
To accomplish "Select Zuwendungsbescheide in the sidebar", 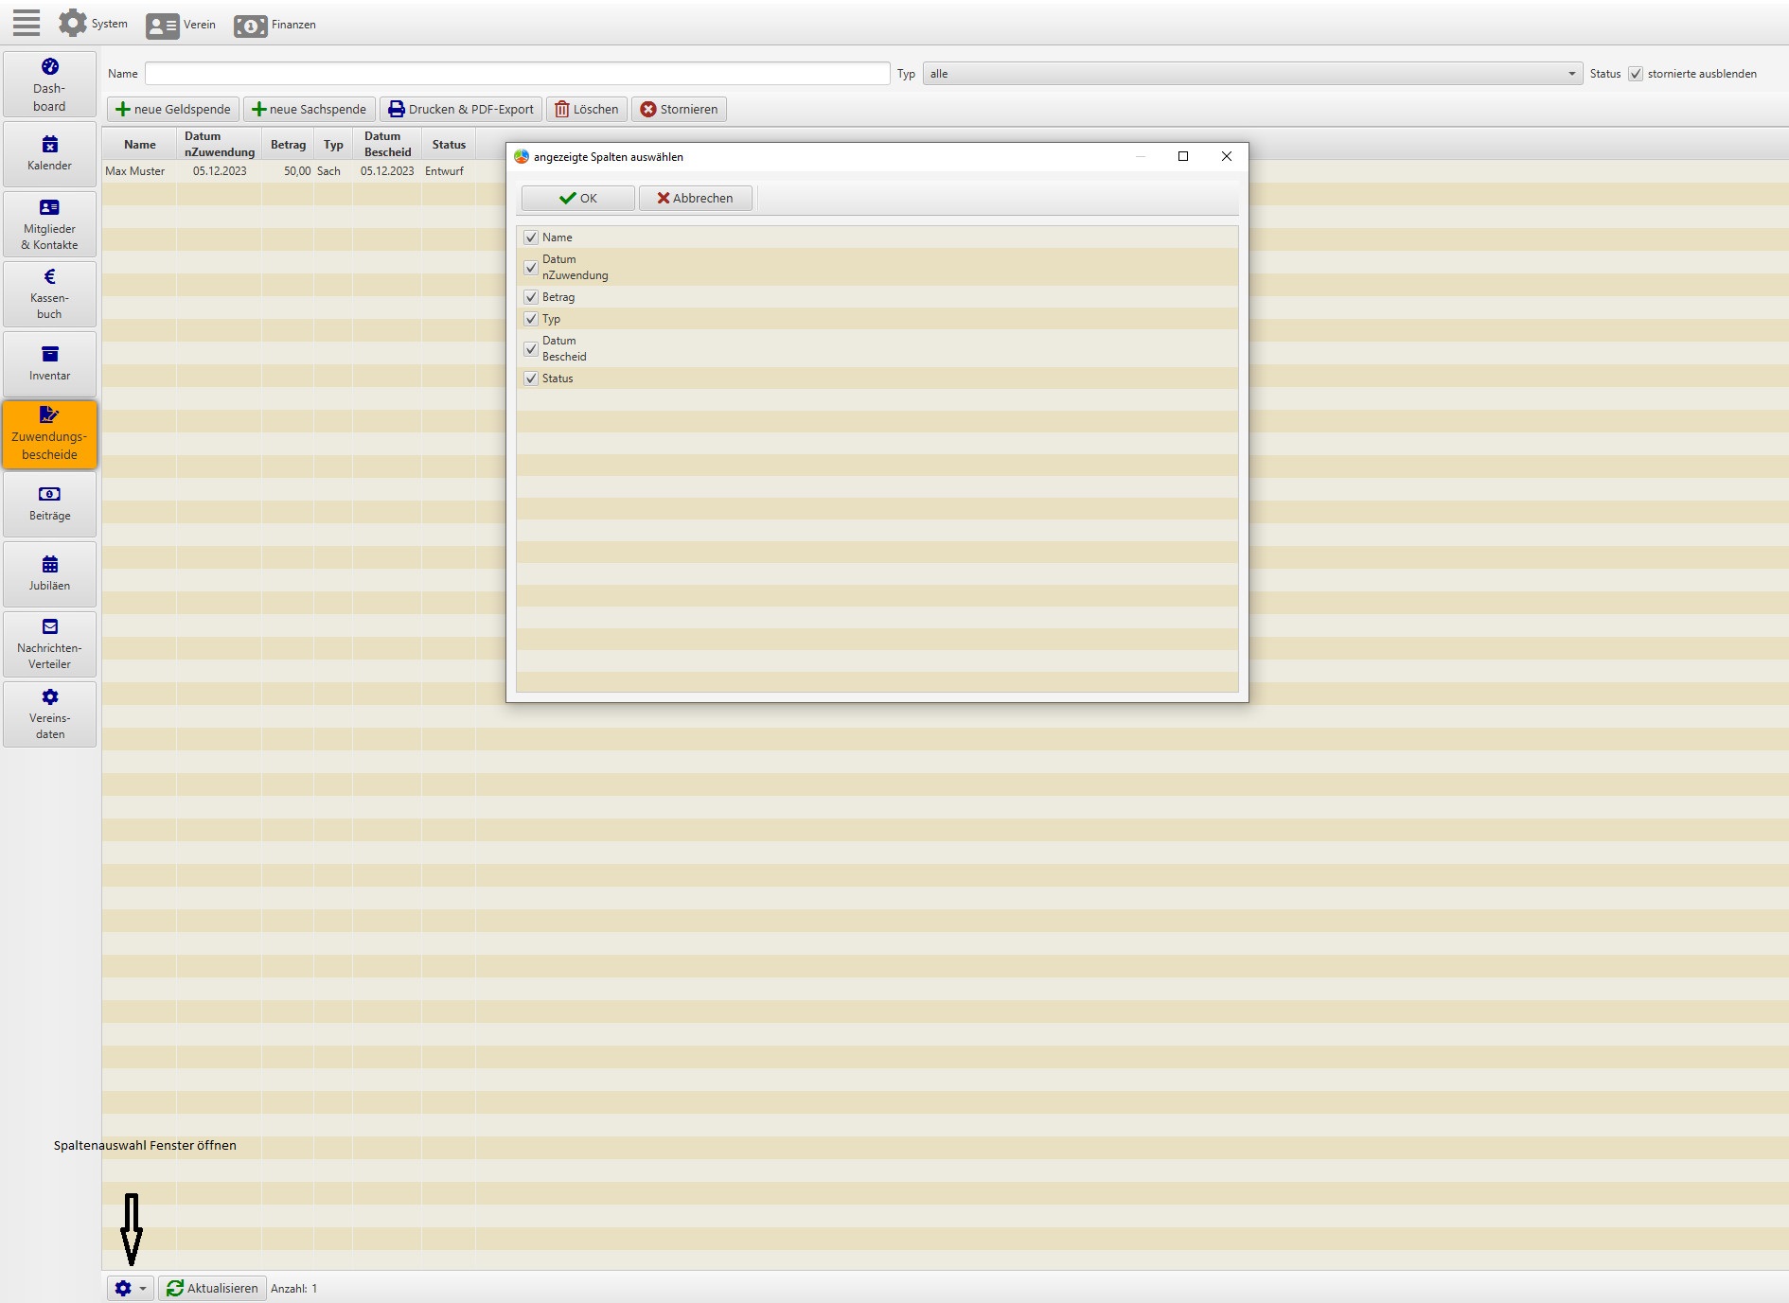I will (49, 434).
